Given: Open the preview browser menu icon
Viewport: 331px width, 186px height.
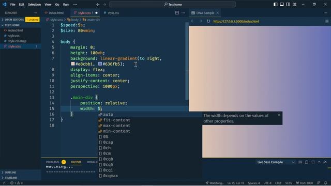Looking at the screenshot, I should click(x=327, y=21).
